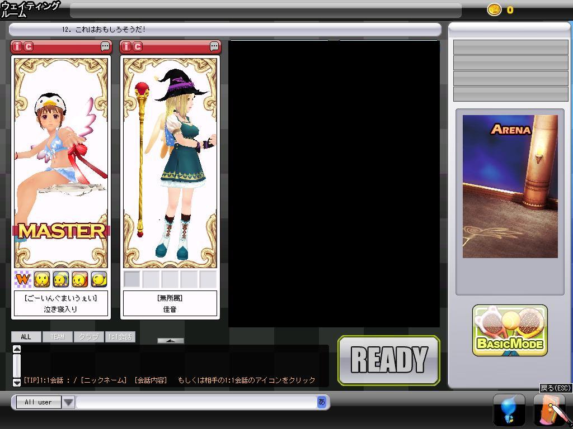The width and height of the screenshot is (573, 429).
Task: Toggle the BasicMode game mode button
Action: click(x=510, y=331)
